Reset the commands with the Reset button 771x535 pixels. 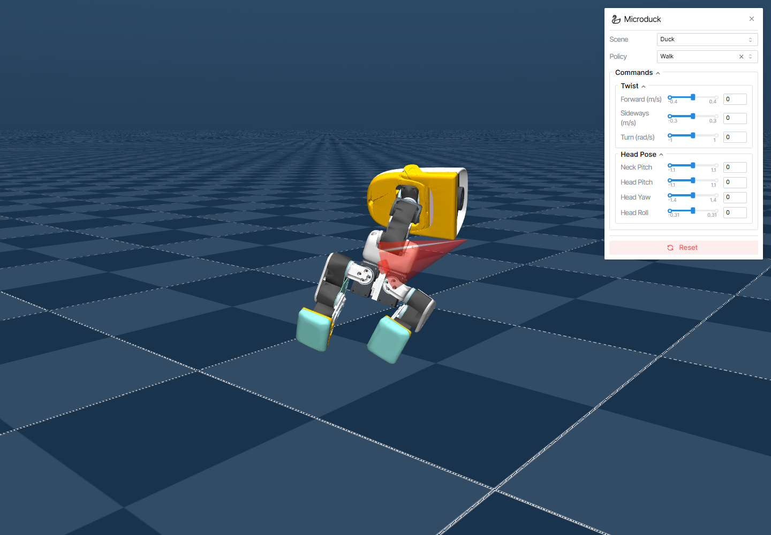pos(684,248)
